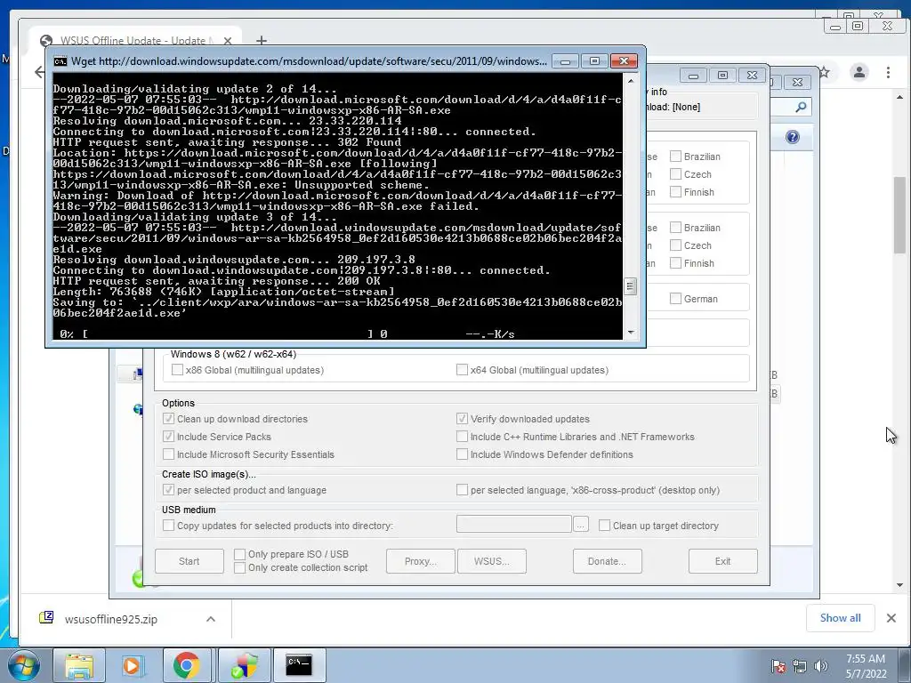Open volume speaker icon in tray
This screenshot has width=911, height=683.
pos(820,666)
